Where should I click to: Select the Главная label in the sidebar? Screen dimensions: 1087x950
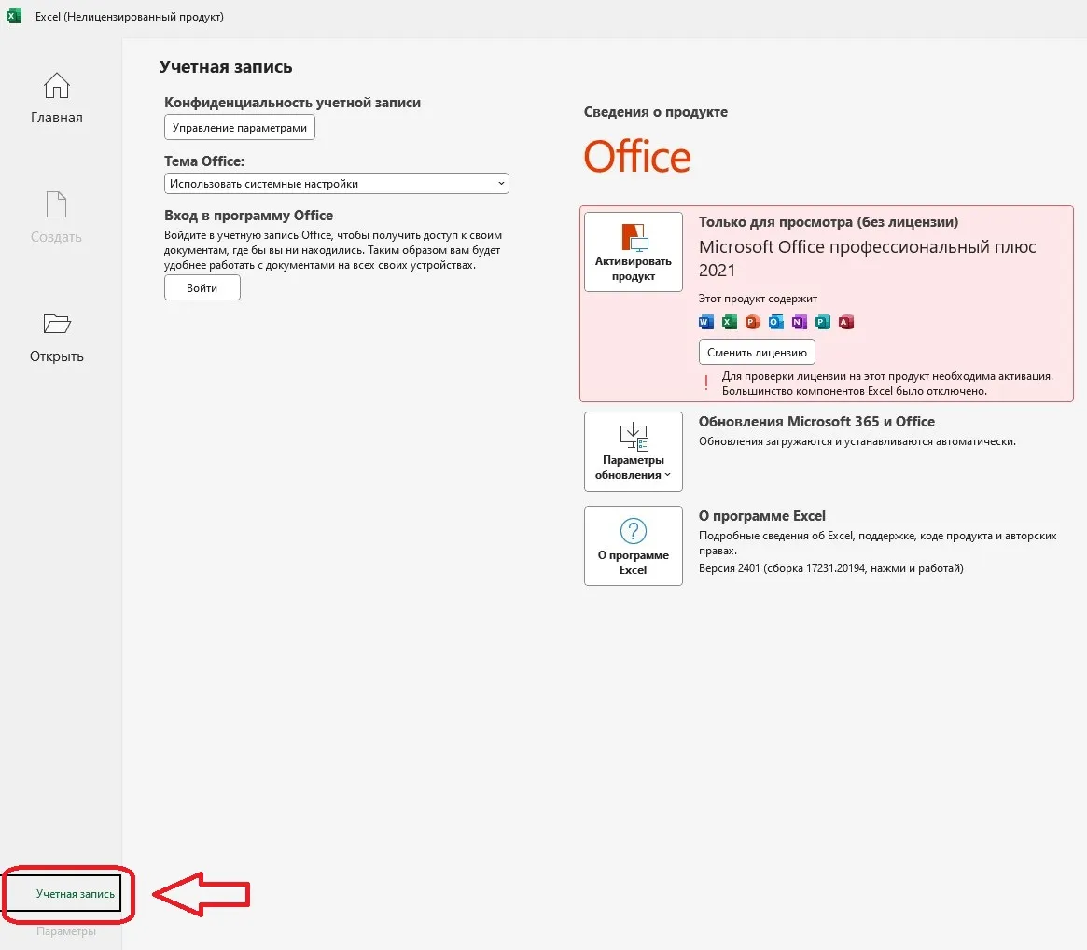(x=57, y=118)
